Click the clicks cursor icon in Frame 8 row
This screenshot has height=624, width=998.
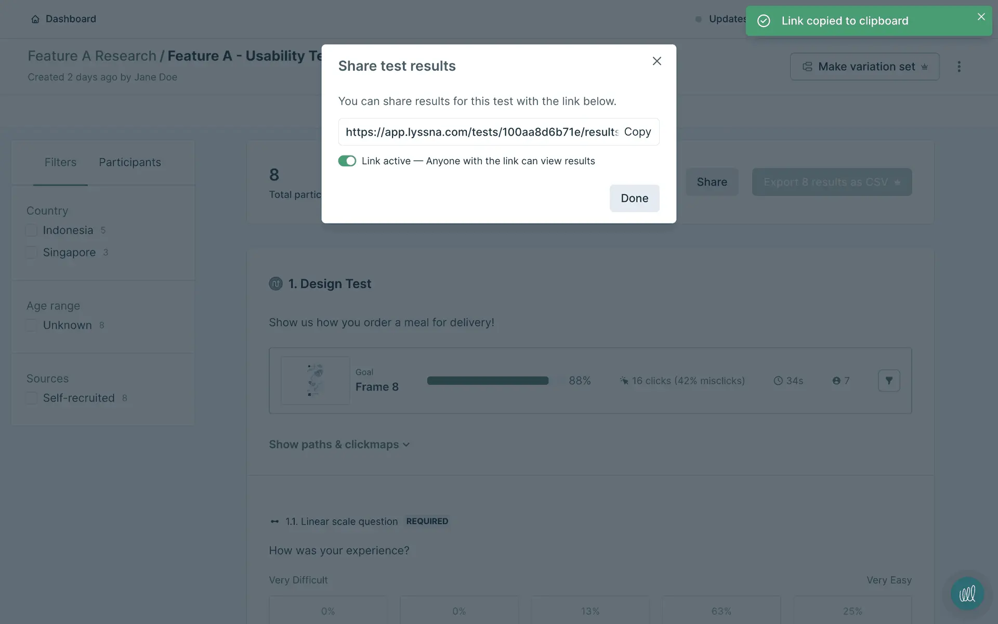[x=624, y=381]
